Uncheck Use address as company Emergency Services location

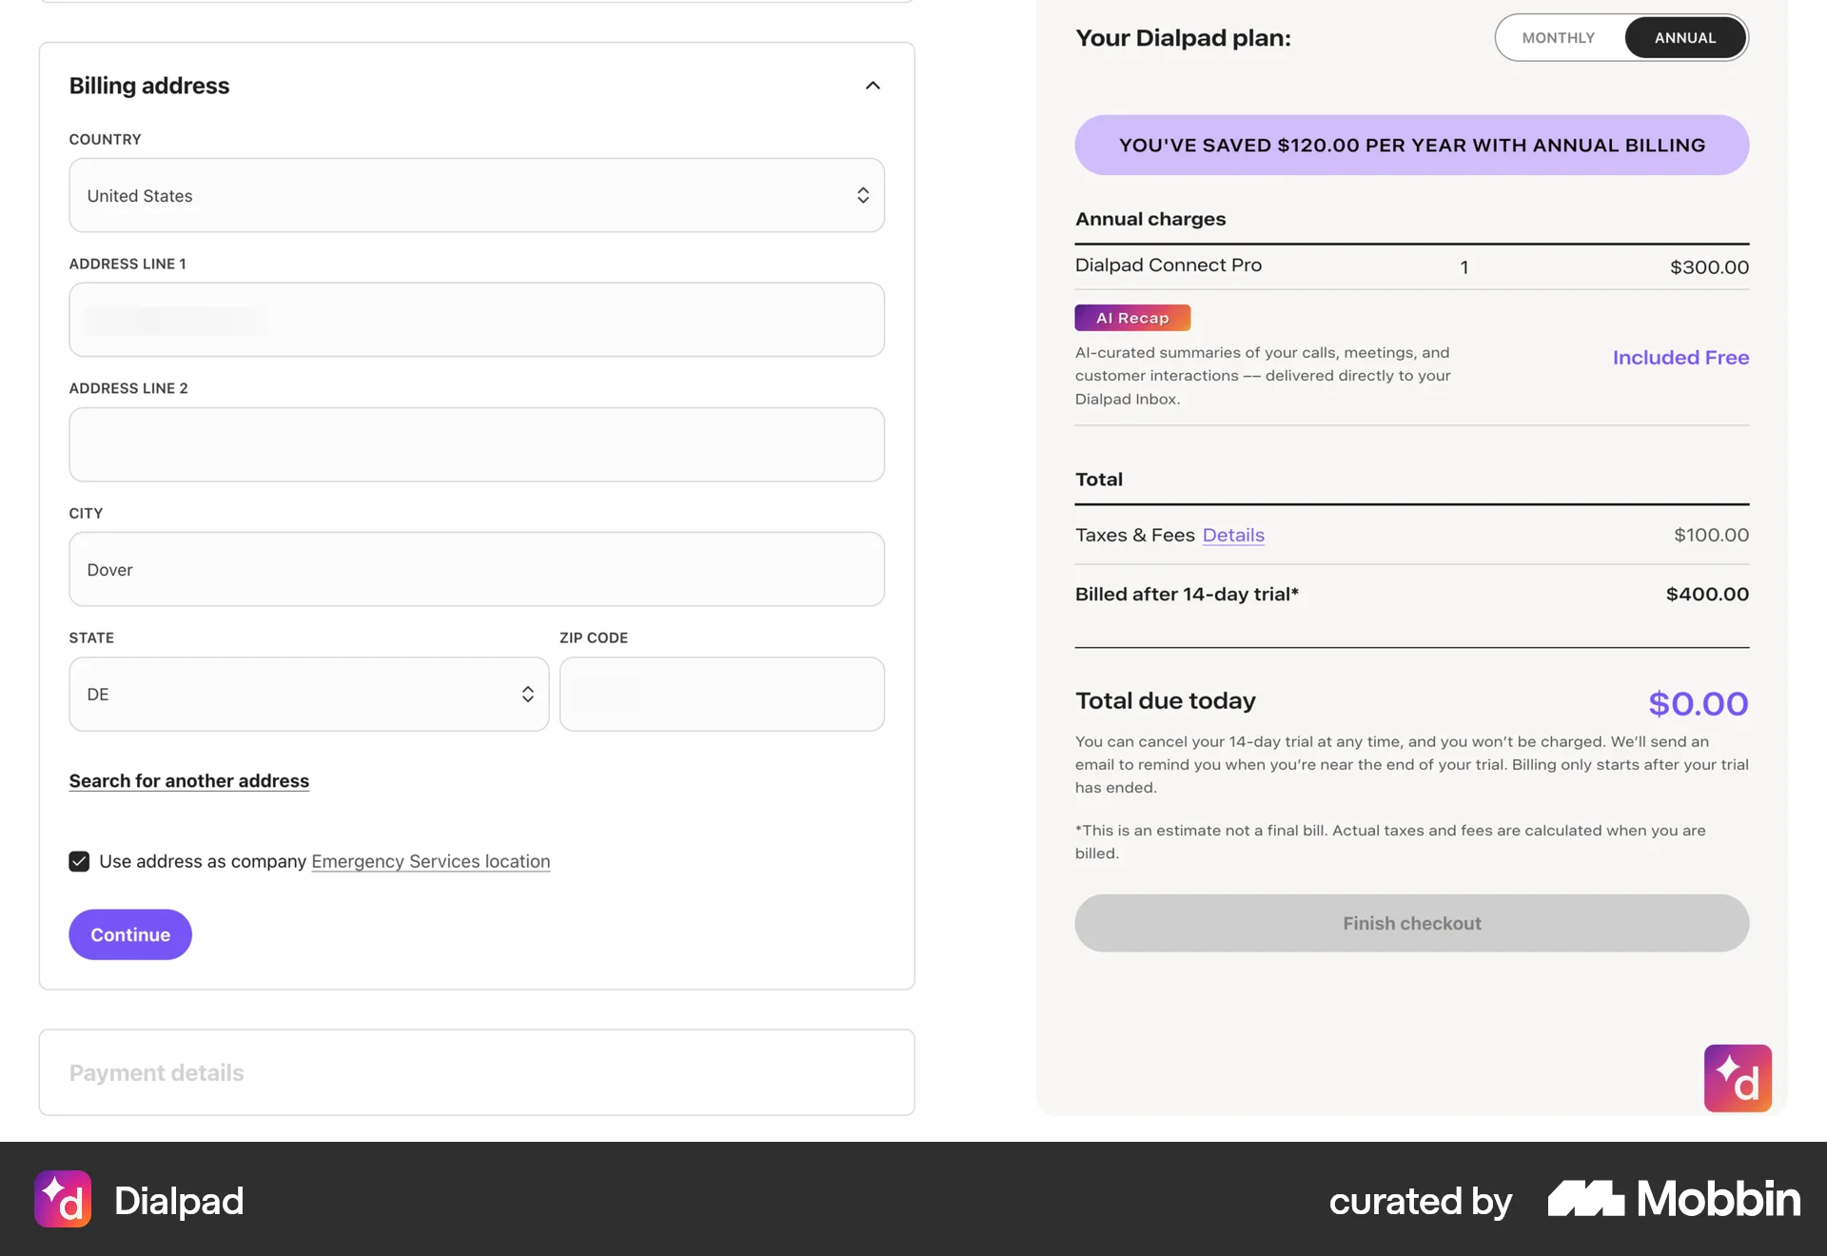79,861
